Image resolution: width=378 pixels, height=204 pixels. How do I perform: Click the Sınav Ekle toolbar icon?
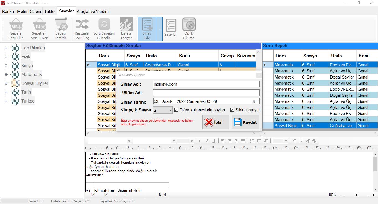(147, 24)
